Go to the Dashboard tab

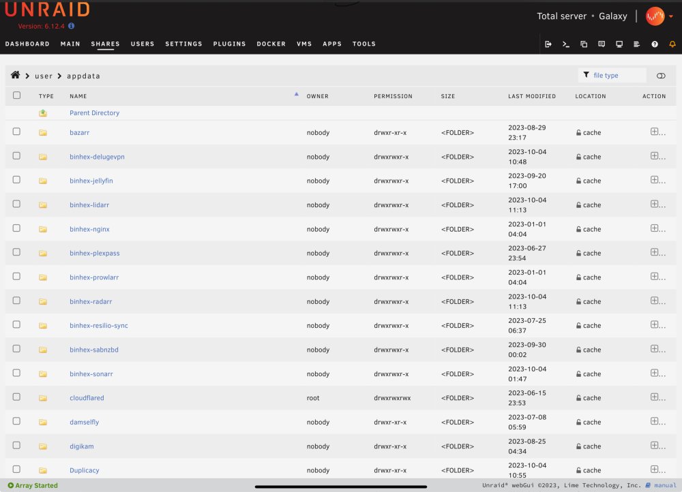pyautogui.click(x=27, y=44)
